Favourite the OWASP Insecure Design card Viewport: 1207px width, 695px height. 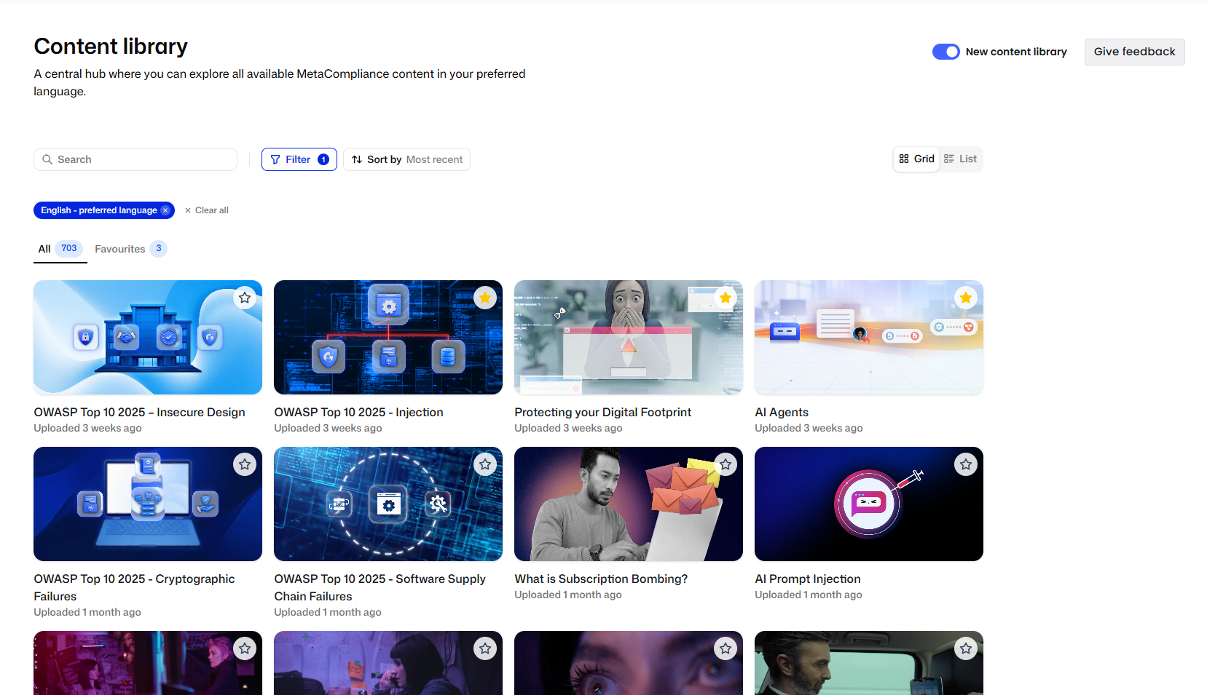click(245, 298)
